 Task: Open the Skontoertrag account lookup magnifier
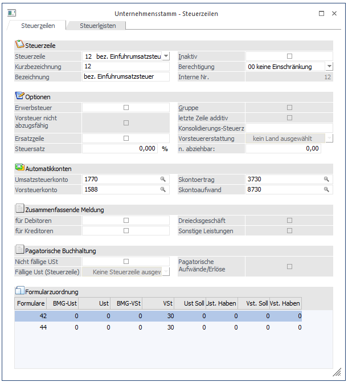pyautogui.click(x=326, y=180)
